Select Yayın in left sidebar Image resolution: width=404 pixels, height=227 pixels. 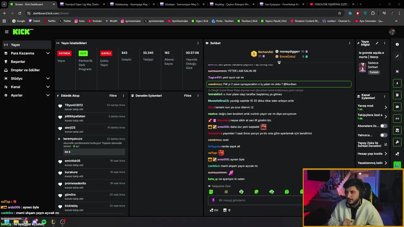click(27, 45)
